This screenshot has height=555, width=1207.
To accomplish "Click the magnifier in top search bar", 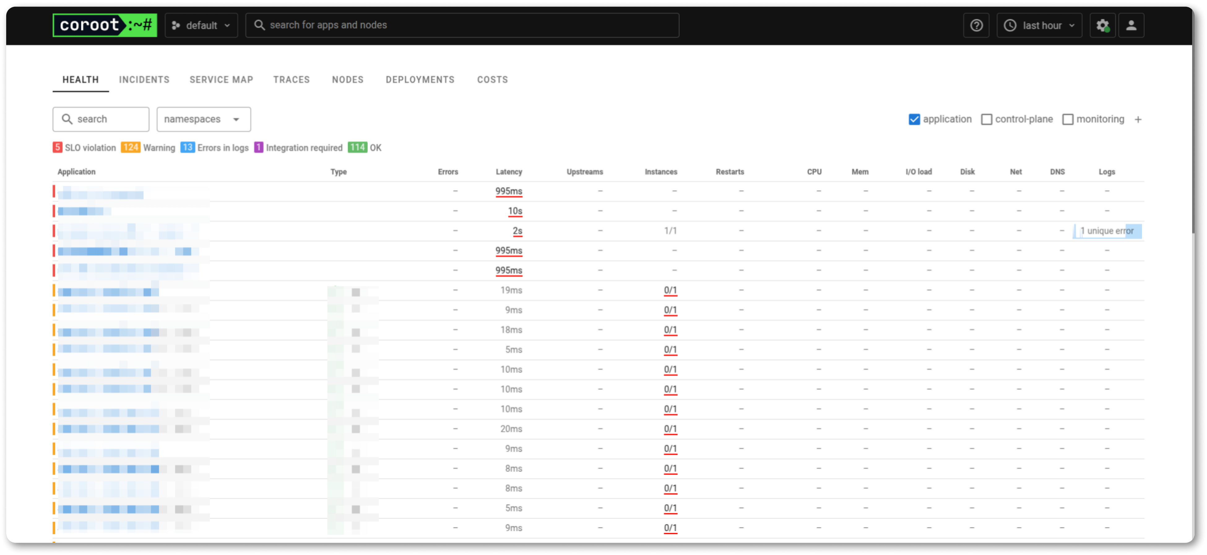I will 259,25.
